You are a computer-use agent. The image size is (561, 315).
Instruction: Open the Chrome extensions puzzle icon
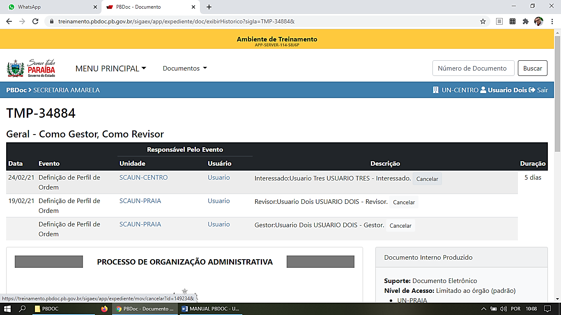(525, 21)
